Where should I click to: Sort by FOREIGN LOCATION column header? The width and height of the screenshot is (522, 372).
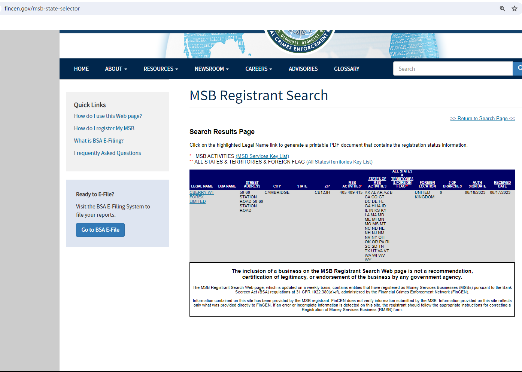click(x=427, y=185)
